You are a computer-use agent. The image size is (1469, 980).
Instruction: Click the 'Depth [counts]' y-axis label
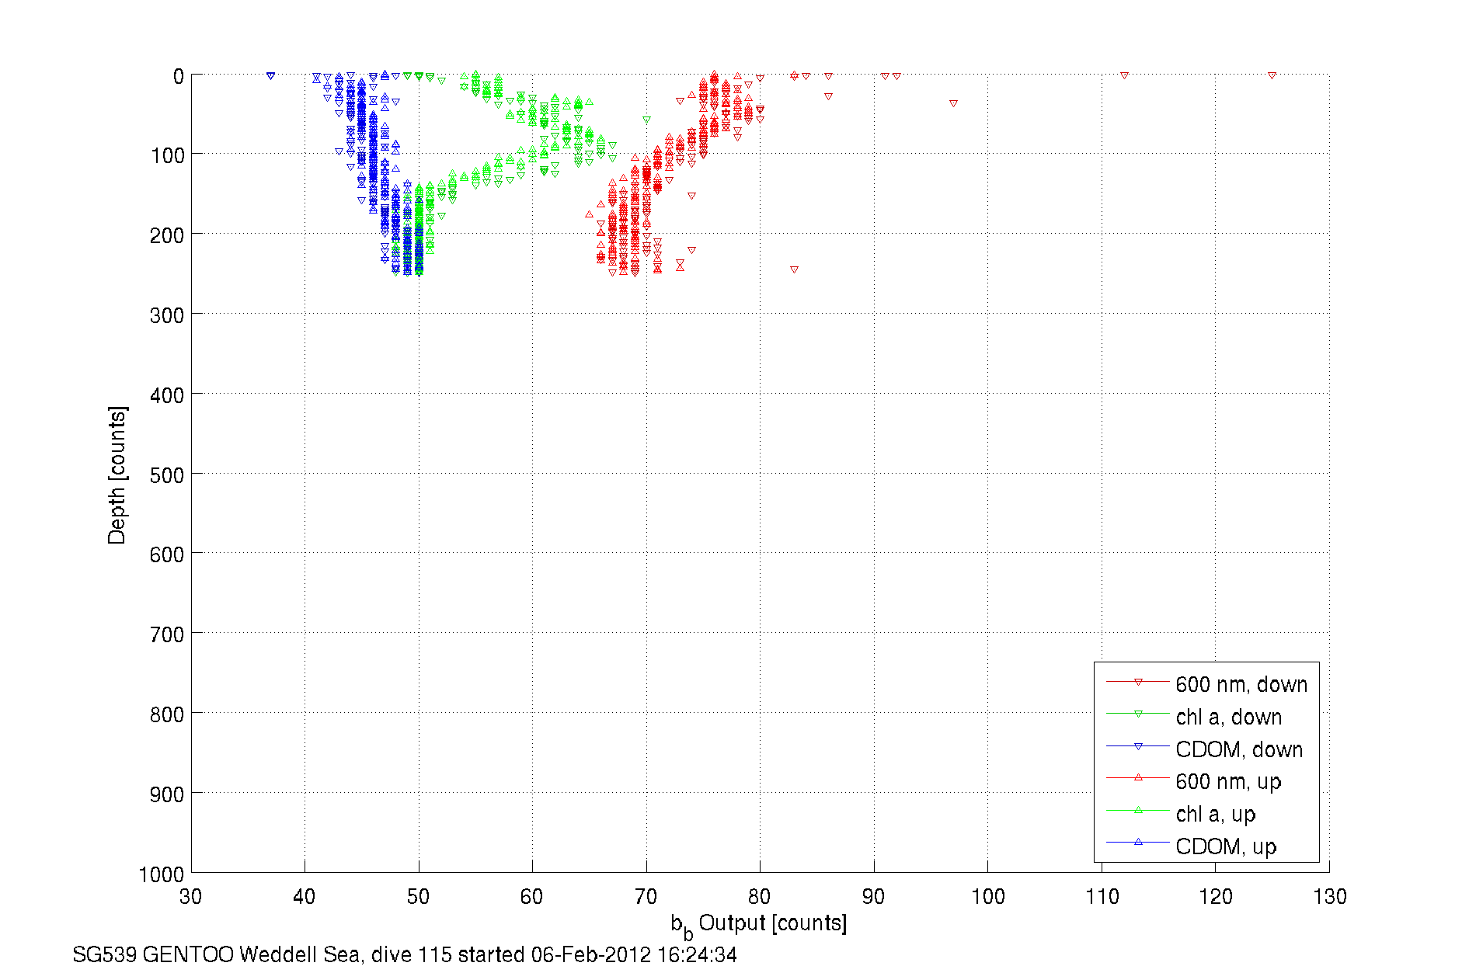pyautogui.click(x=117, y=474)
